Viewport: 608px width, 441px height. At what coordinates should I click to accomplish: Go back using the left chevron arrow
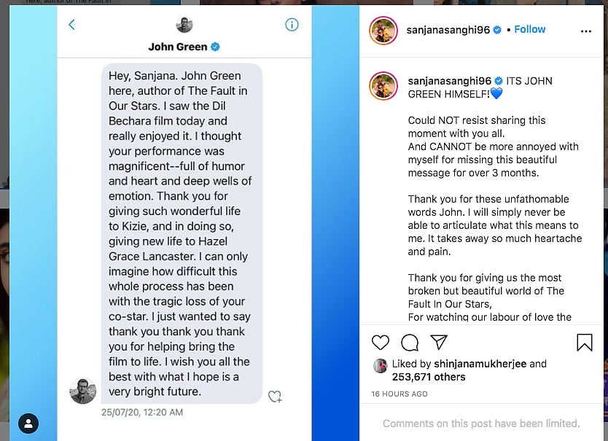[x=71, y=24]
